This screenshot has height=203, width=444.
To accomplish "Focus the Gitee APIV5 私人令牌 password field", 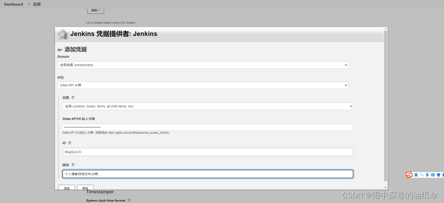I will (x=208, y=127).
